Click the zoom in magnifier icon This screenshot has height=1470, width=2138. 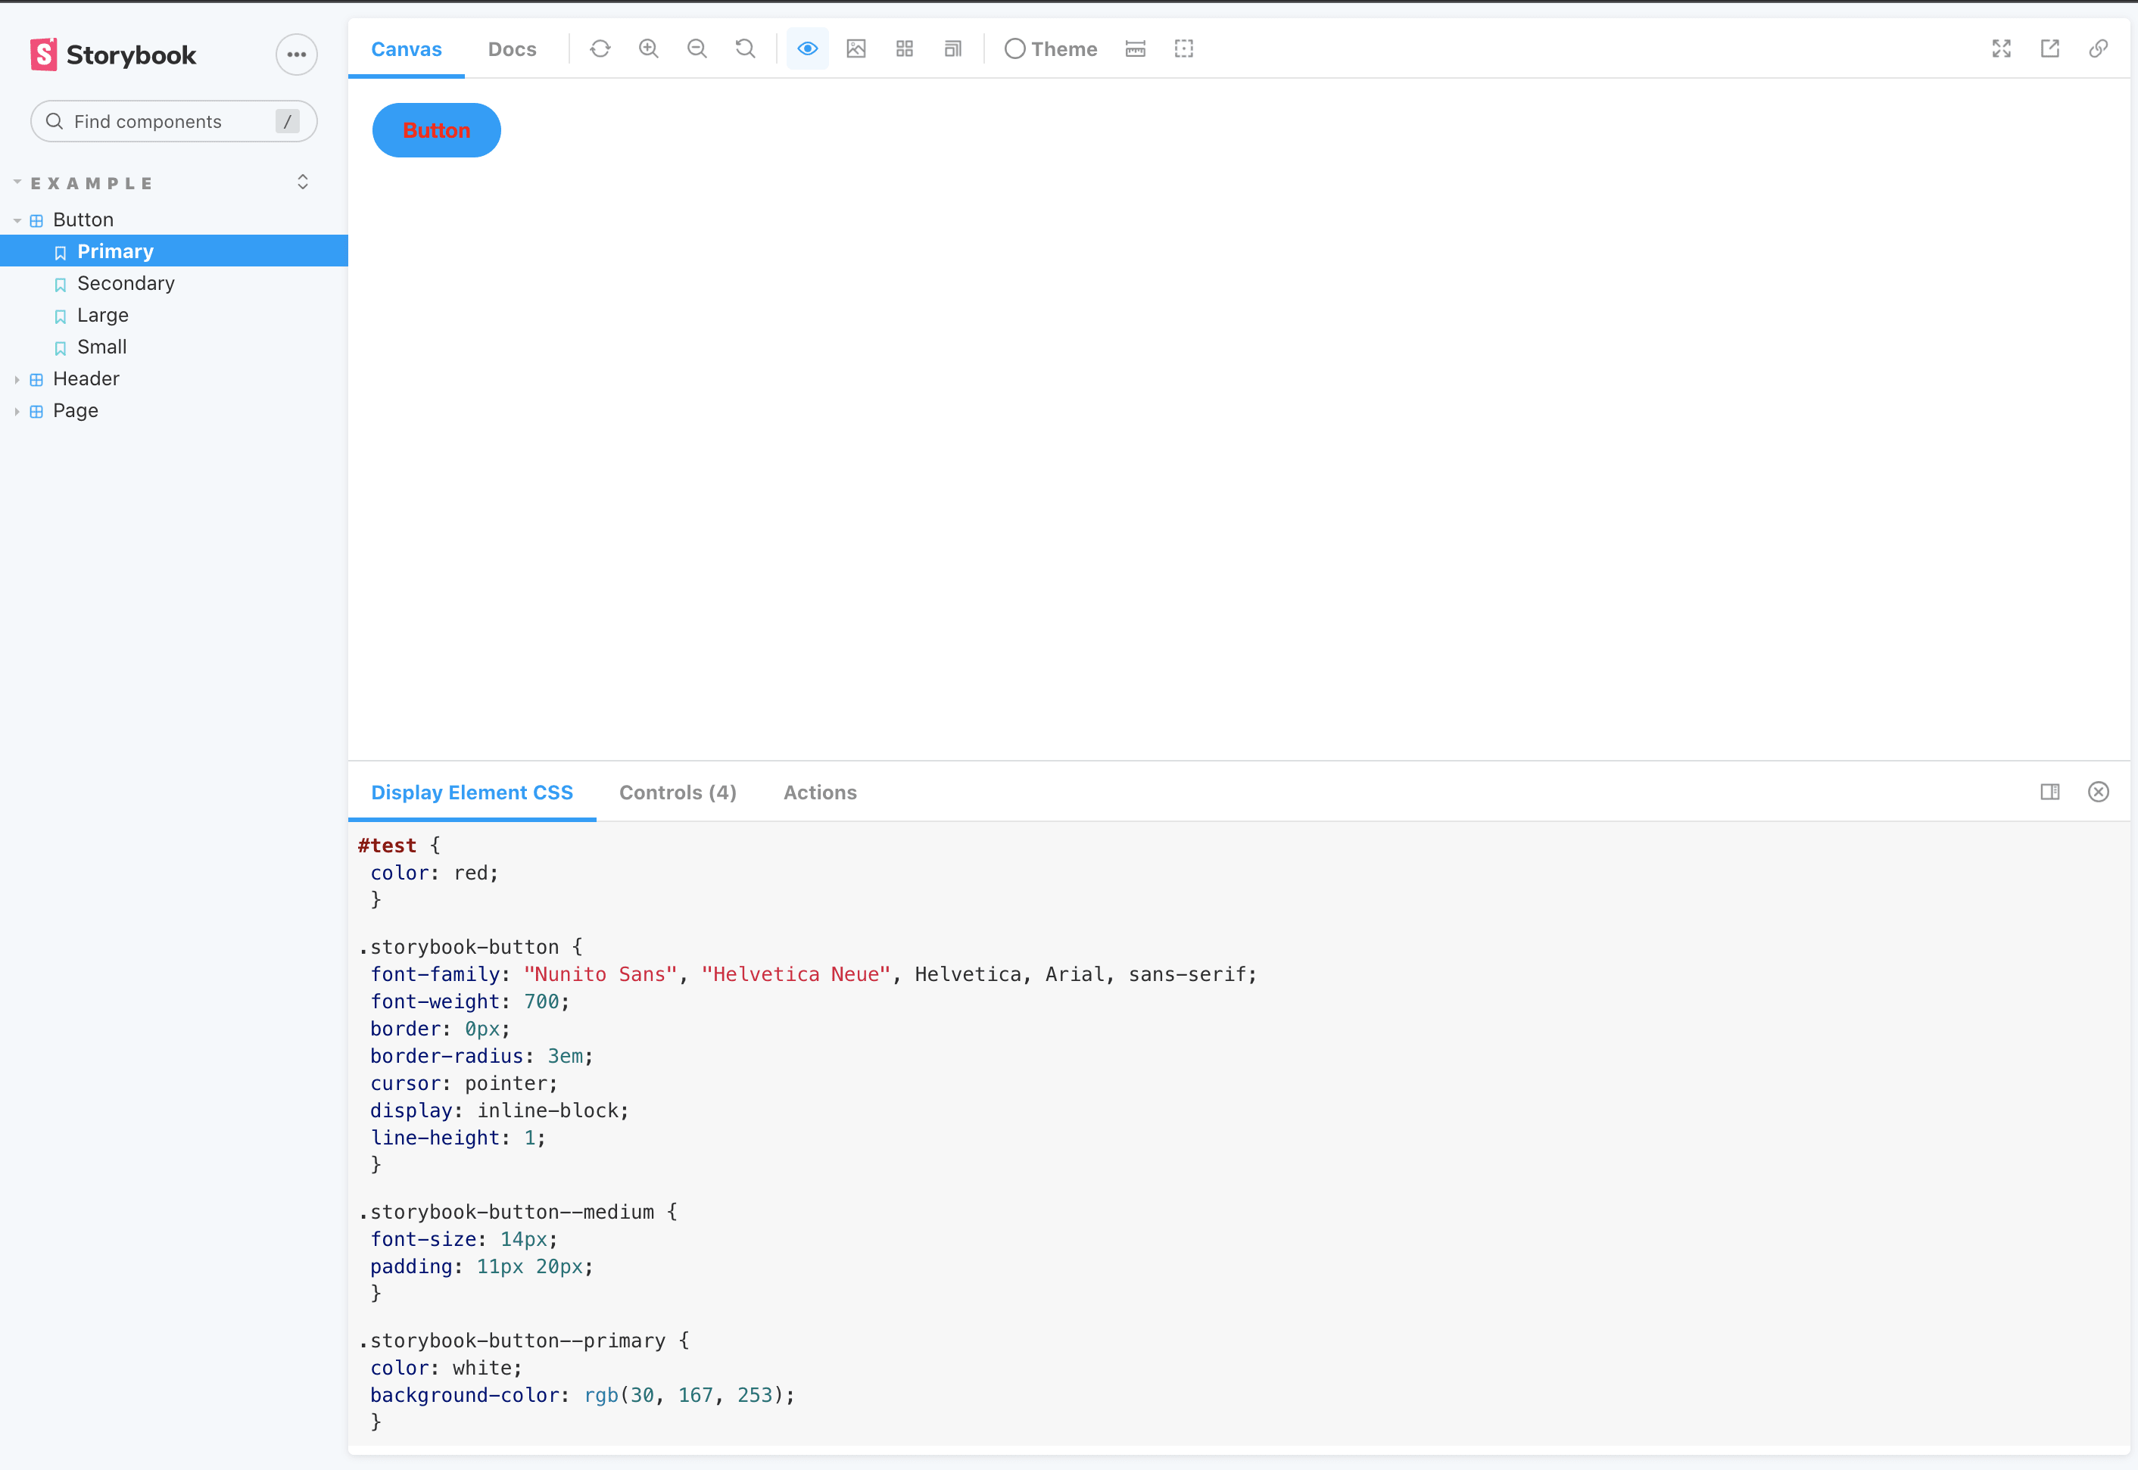(649, 48)
